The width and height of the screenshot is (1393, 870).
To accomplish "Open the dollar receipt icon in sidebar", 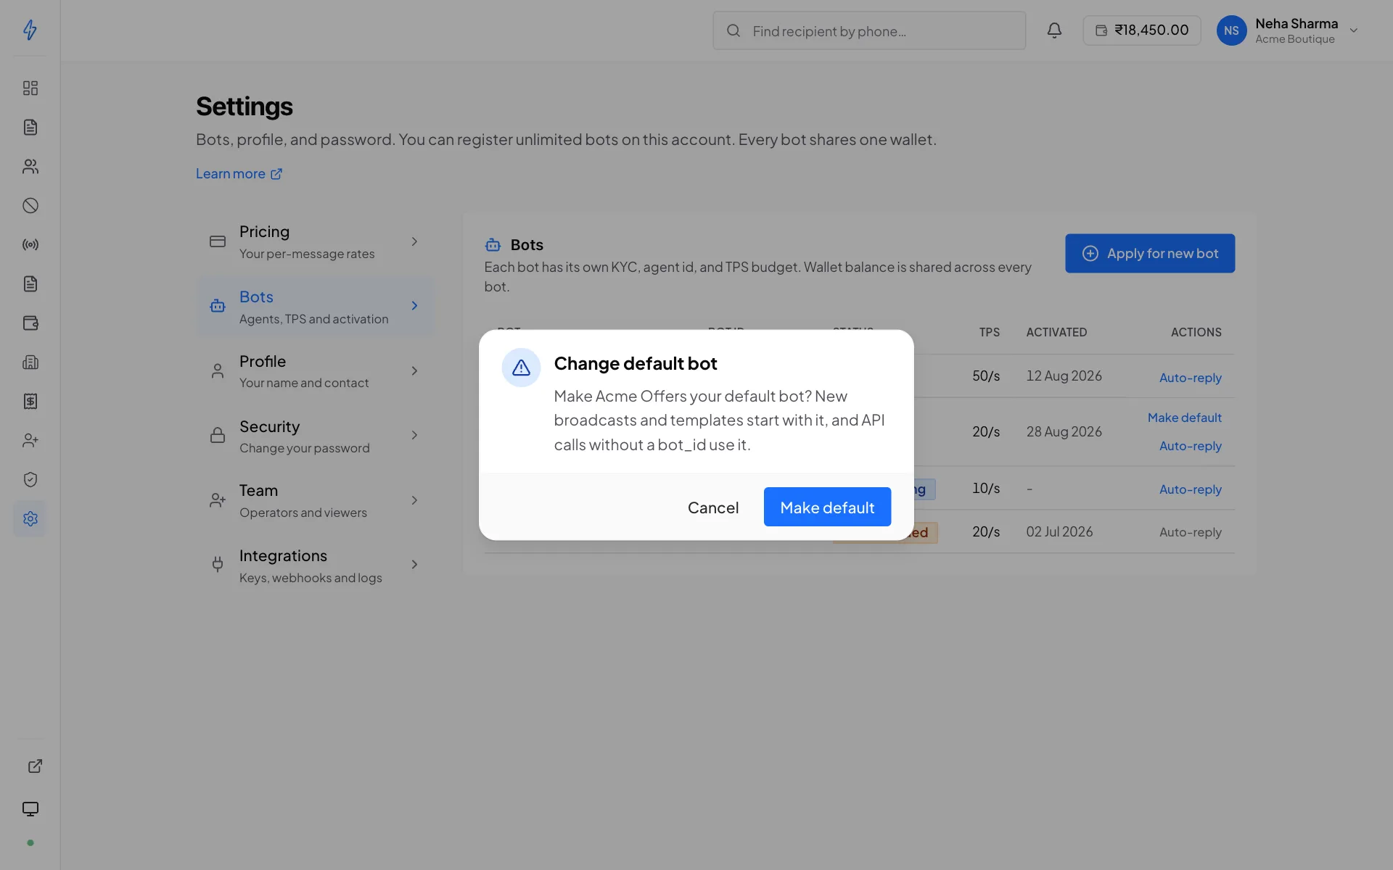I will [x=30, y=402].
